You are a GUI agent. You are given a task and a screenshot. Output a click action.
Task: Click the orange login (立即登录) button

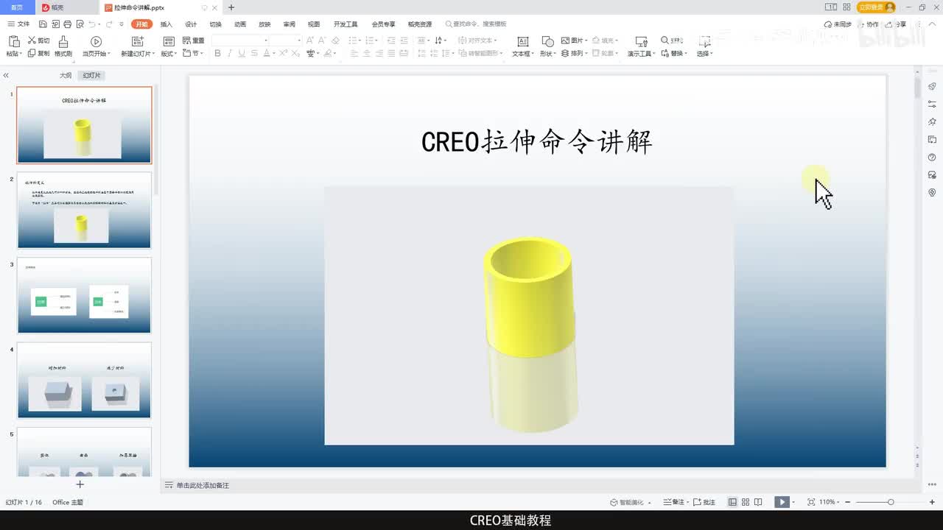pyautogui.click(x=876, y=7)
